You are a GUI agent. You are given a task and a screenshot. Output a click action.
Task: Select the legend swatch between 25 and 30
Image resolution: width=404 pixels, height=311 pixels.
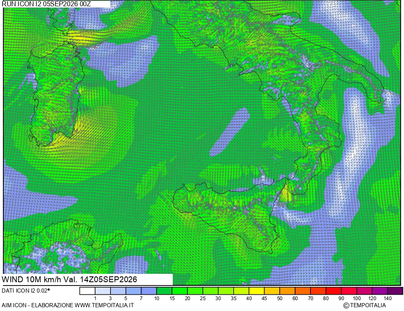pyautogui.click(x=210, y=291)
